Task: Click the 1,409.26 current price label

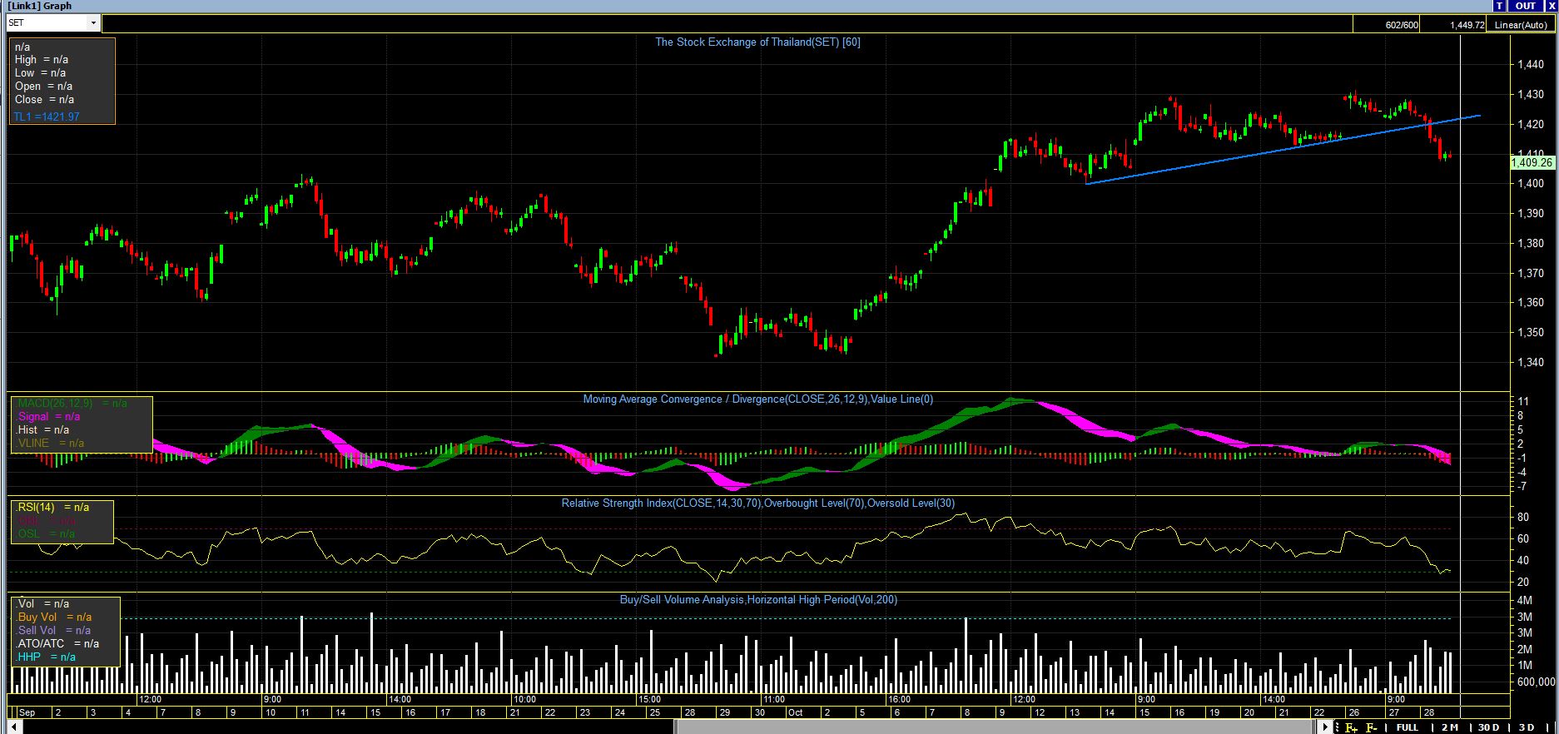Action: [1532, 162]
